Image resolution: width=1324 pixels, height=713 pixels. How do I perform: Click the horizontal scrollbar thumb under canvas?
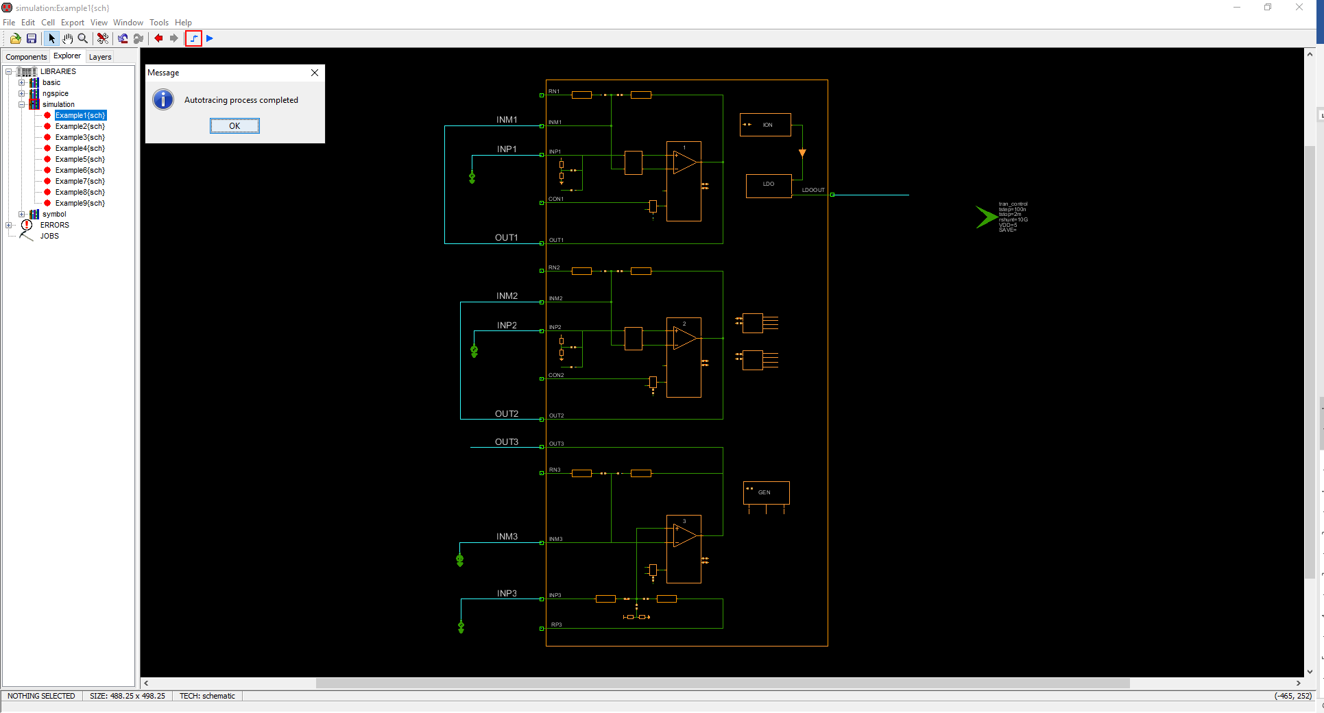pyautogui.click(x=723, y=683)
